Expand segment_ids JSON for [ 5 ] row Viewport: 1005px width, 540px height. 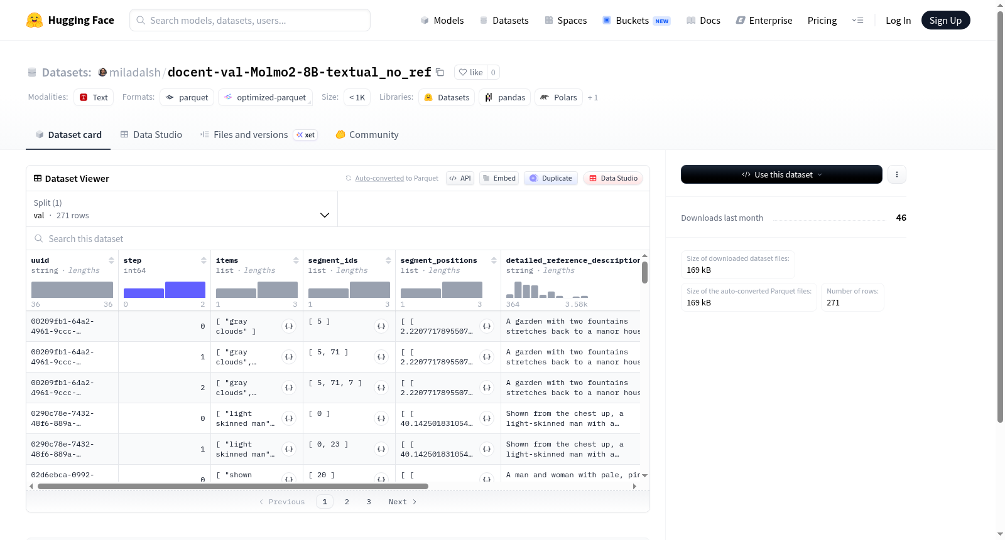[x=381, y=326]
